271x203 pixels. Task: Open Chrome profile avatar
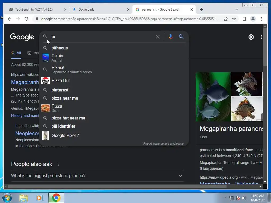pos(253,19)
